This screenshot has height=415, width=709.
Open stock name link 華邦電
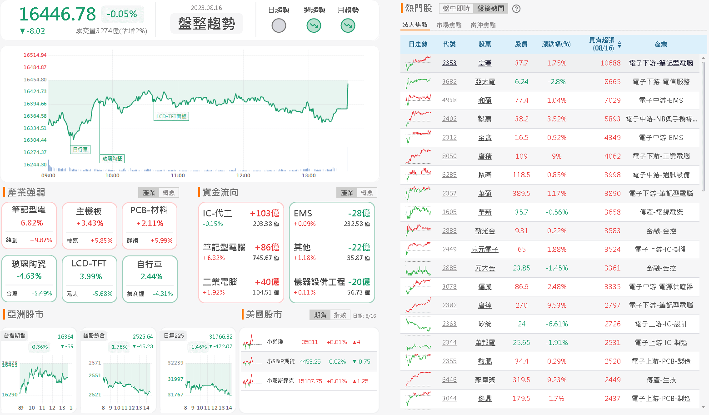485,342
